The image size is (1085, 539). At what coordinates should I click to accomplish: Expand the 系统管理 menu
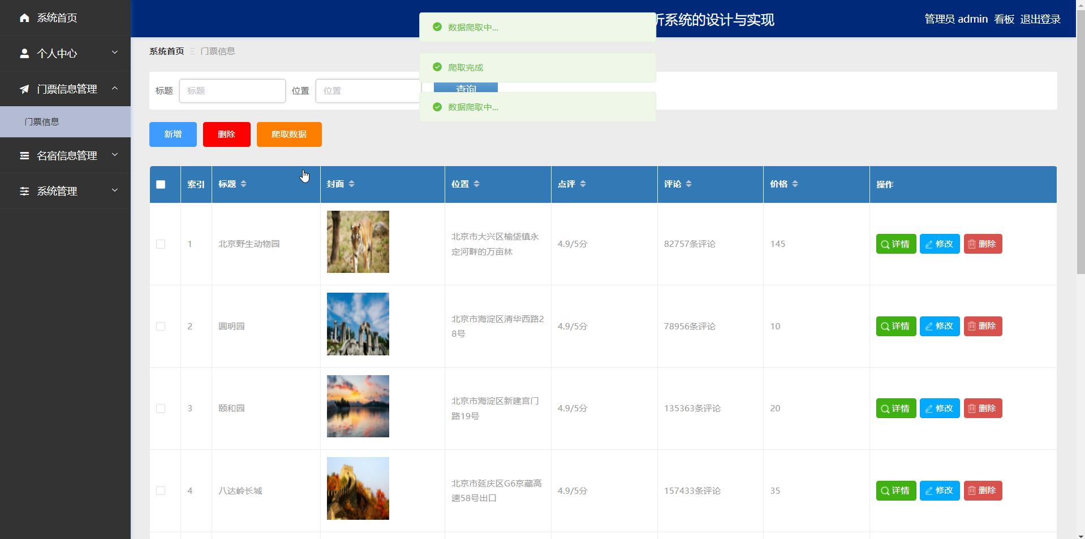[115, 191]
